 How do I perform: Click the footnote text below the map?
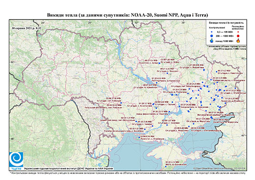(127, 173)
